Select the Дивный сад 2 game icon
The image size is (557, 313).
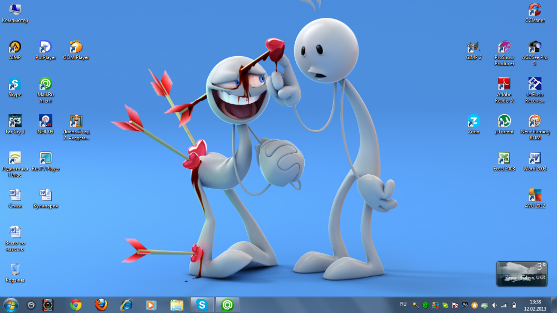[76, 127]
